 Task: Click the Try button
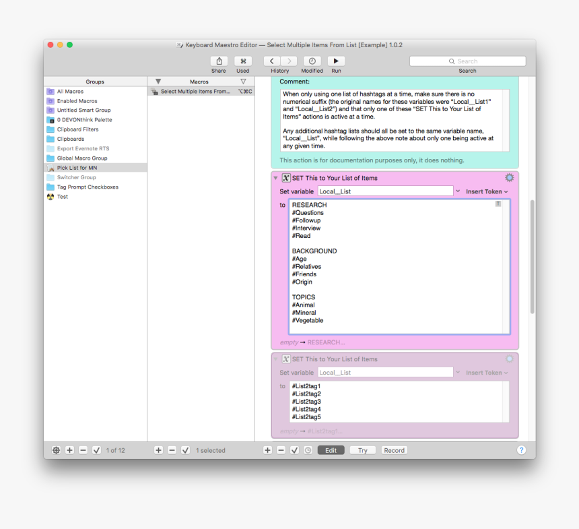tap(363, 450)
